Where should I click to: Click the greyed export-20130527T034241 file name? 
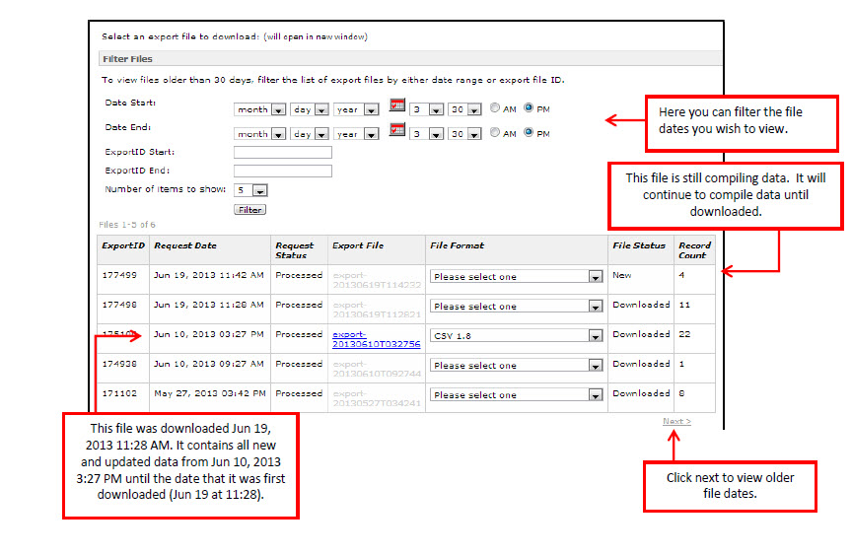[x=377, y=398]
